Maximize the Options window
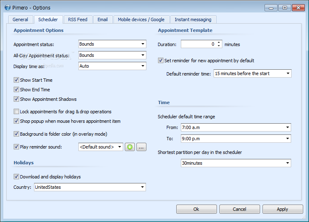Screen dimensions: 309x222 (285, 8)
